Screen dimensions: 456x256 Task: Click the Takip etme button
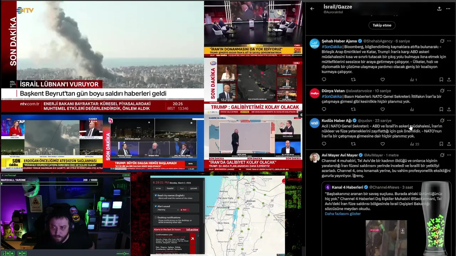click(x=382, y=25)
